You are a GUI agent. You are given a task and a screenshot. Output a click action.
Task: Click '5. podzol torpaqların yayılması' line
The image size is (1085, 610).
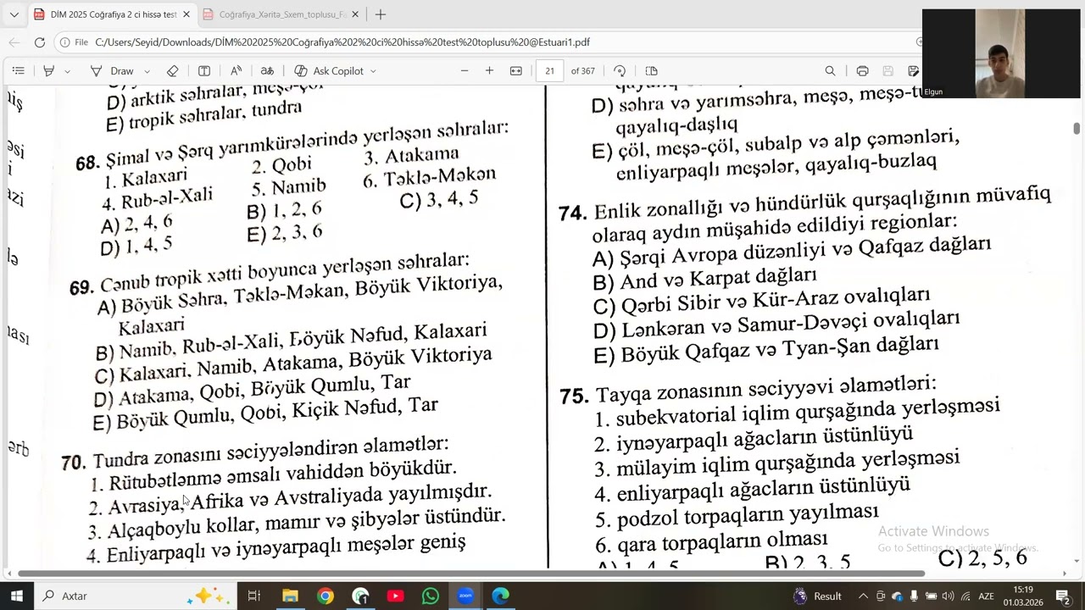(x=736, y=515)
